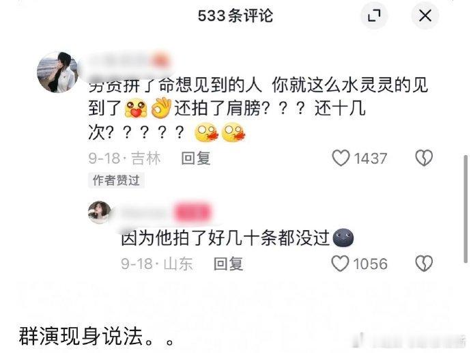Reply to the 山东 comment via 回复
This screenshot has width=471, height=353.
[228, 264]
